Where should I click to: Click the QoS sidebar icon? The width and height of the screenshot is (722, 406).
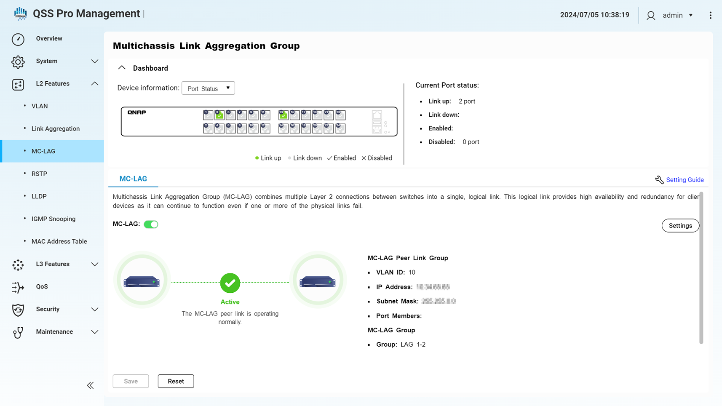[18, 287]
